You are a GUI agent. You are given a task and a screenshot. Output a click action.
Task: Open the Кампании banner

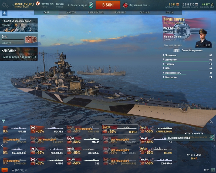19,54
